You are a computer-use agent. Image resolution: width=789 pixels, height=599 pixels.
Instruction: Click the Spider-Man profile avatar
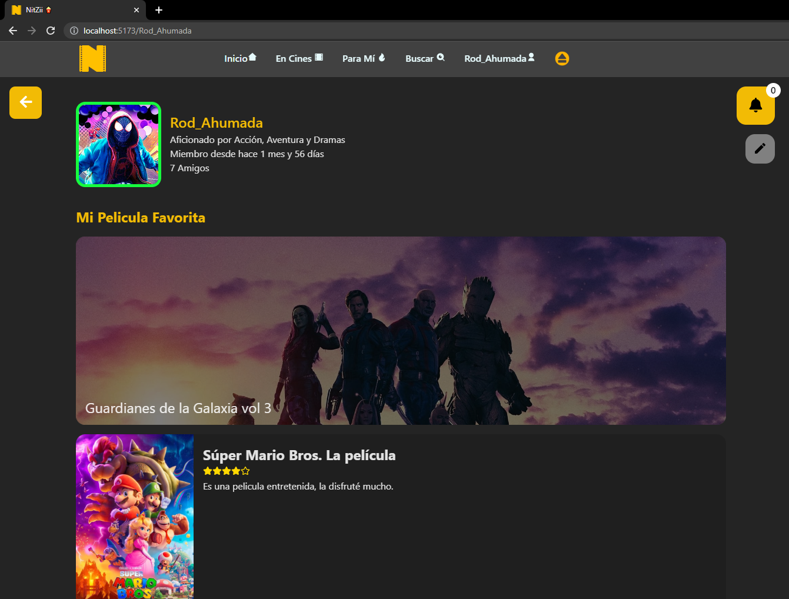tap(118, 145)
